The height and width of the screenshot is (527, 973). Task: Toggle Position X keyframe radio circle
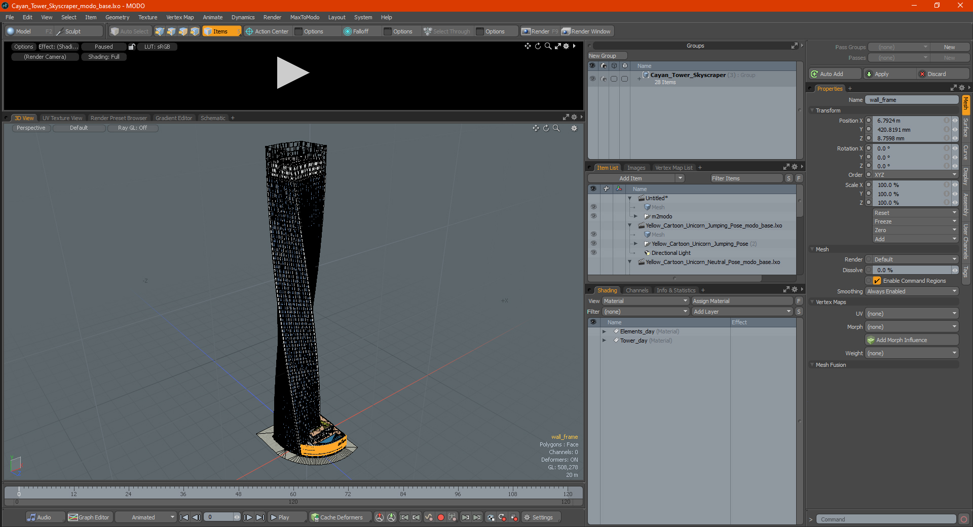click(869, 121)
